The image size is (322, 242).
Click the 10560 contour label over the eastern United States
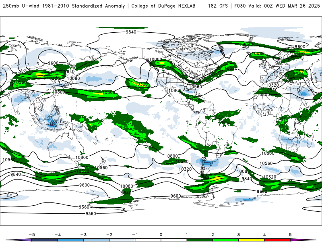coord(196,87)
